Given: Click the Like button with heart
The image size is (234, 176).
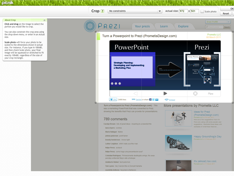Looking at the screenshot, I should pos(113,99).
